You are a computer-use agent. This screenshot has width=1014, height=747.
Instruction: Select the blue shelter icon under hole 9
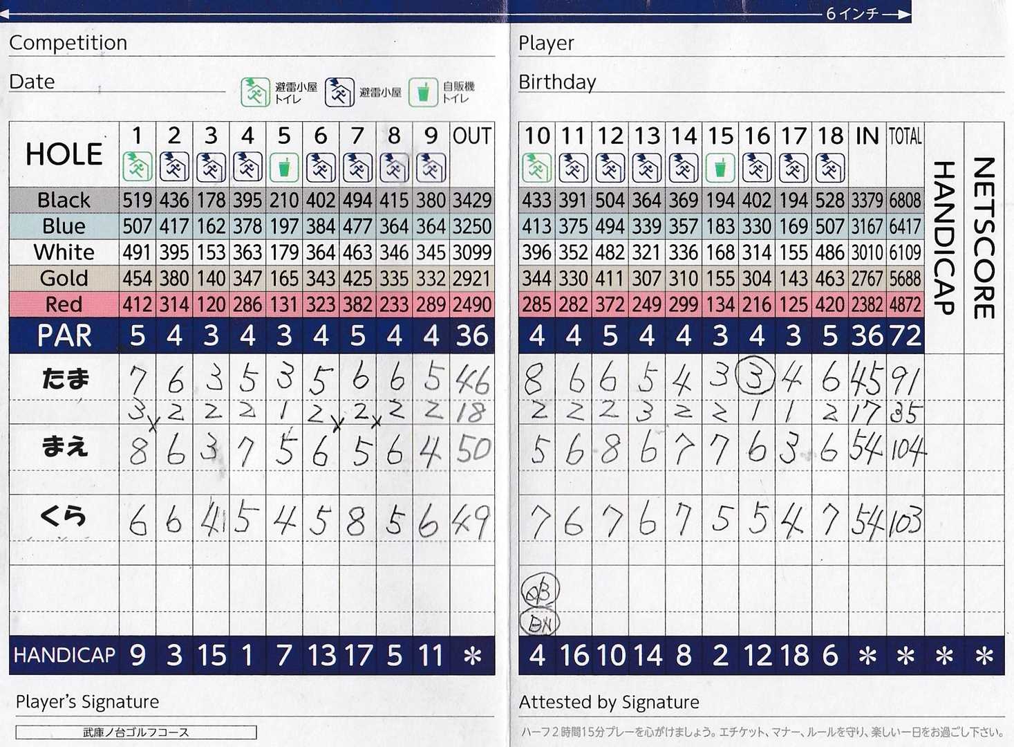point(431,167)
